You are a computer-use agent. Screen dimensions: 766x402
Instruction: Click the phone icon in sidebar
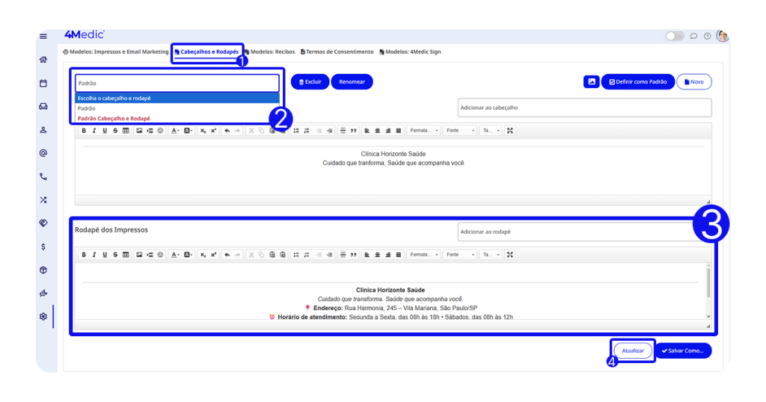pyautogui.click(x=43, y=177)
